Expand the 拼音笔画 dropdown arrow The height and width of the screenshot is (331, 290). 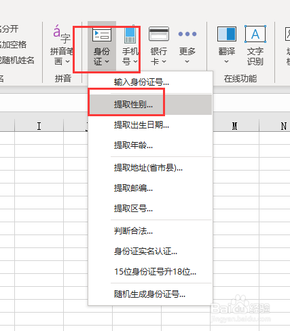(x=67, y=61)
